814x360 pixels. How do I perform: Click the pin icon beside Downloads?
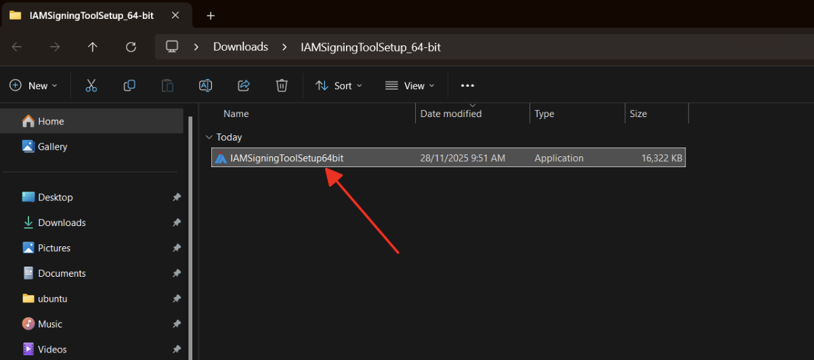(176, 223)
